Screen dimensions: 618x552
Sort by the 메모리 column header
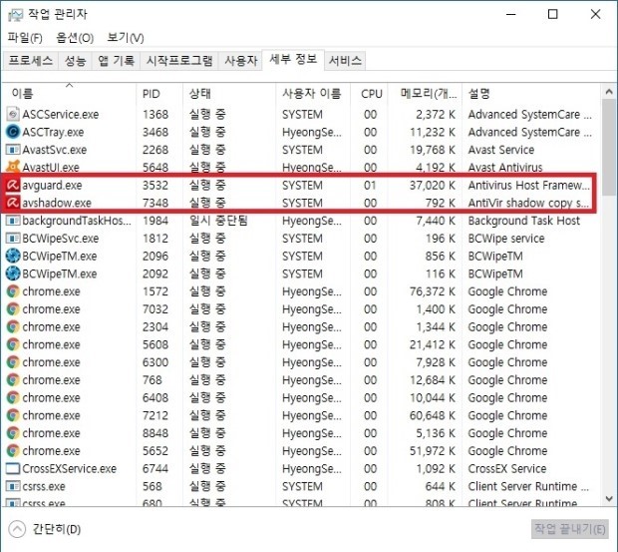point(425,94)
